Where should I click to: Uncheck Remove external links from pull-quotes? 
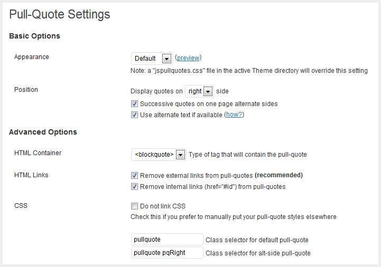pos(135,175)
